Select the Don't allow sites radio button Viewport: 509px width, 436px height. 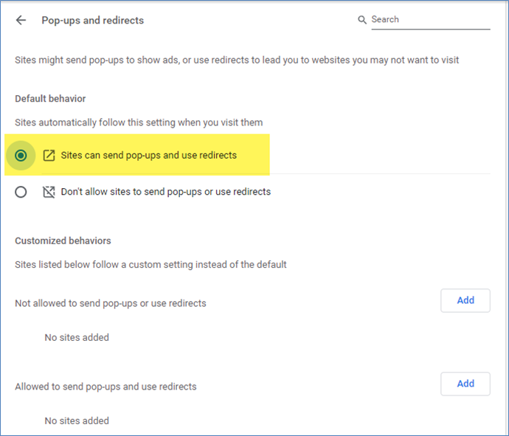point(21,192)
